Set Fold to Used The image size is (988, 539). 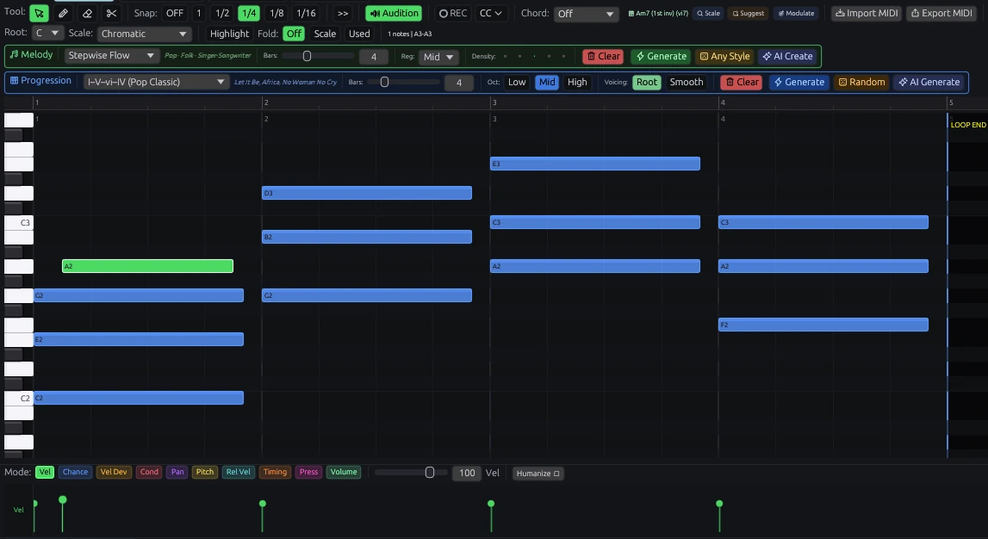click(359, 34)
